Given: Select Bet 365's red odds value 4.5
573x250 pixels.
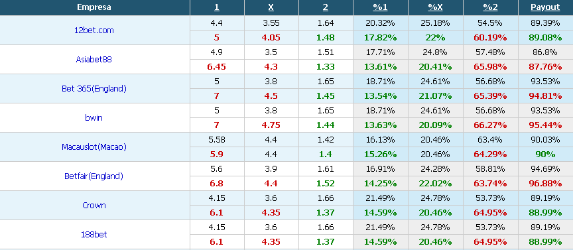Looking at the screenshot, I should (271, 95).
